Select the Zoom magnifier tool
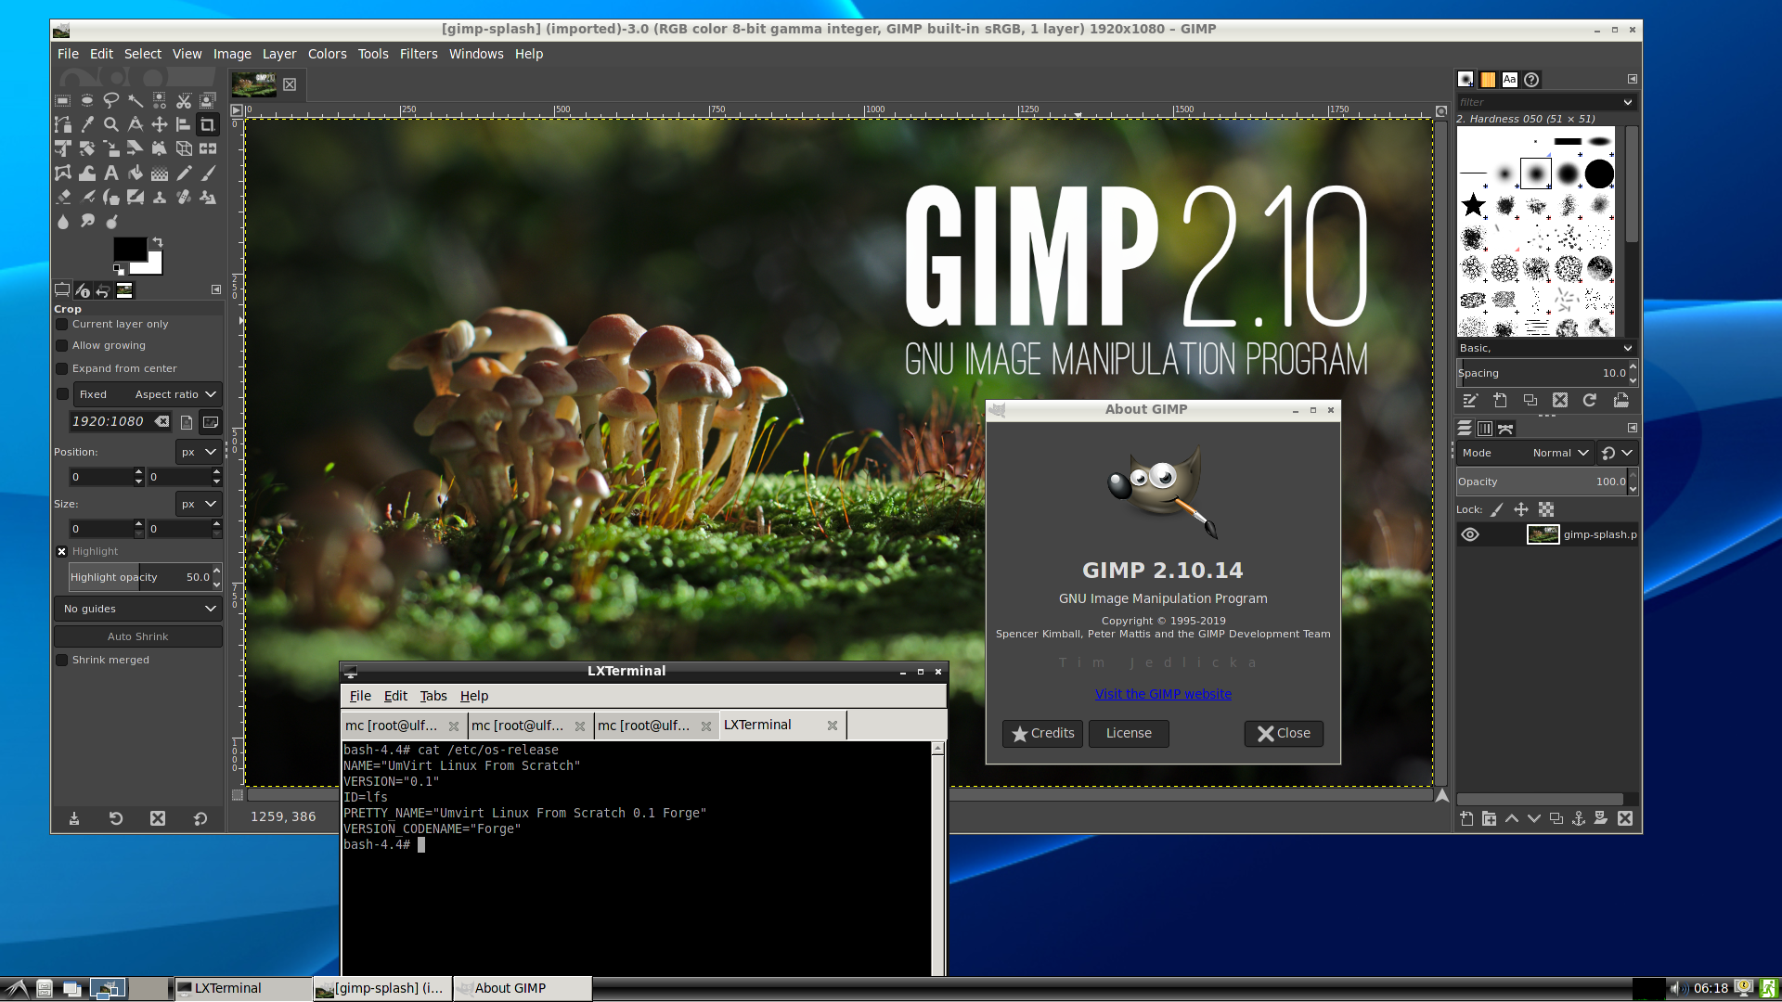 pos(111,124)
